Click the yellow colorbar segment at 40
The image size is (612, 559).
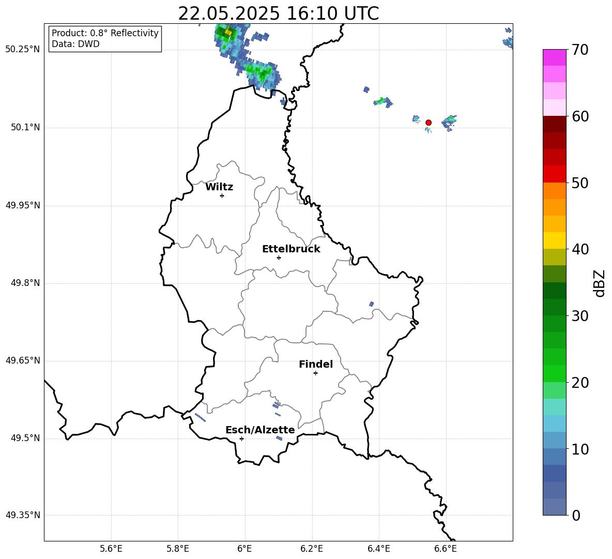tap(555, 240)
